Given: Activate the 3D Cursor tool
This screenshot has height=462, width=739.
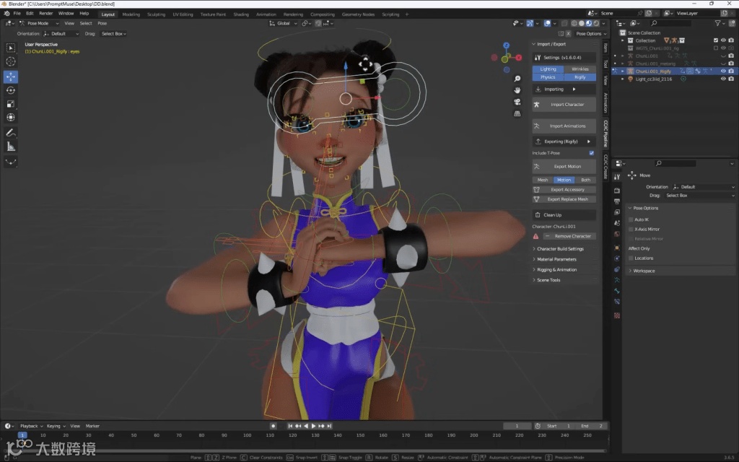Looking at the screenshot, I should tap(10, 61).
